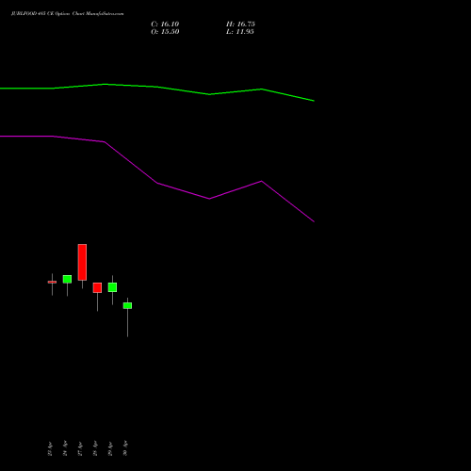Click the tall red candlestick body
471x471 pixels.
pyautogui.click(x=82, y=262)
